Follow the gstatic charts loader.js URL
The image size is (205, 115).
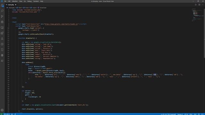[61, 24]
